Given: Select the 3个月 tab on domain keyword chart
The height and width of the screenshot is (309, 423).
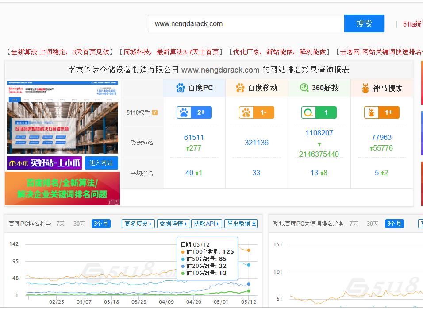Looking at the screenshot, I should [394, 224].
